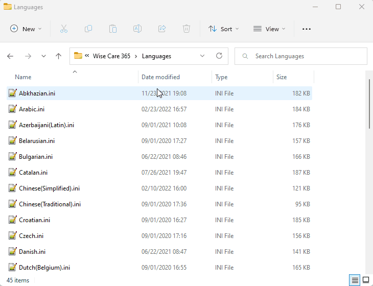Click the Abkhazian.ini file icon

click(x=13, y=93)
